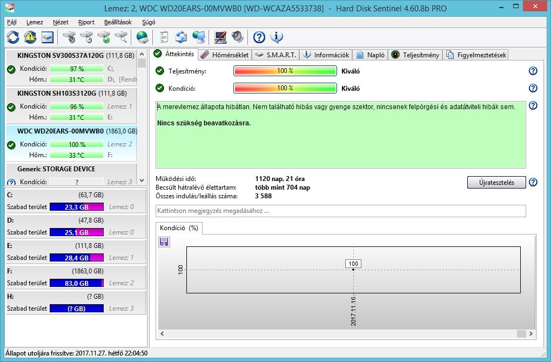Switch to the Áttekintés tab
The width and height of the screenshot is (551, 362).
(174, 54)
